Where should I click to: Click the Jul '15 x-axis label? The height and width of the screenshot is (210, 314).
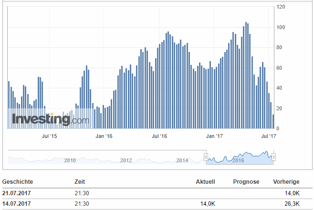tap(49, 136)
